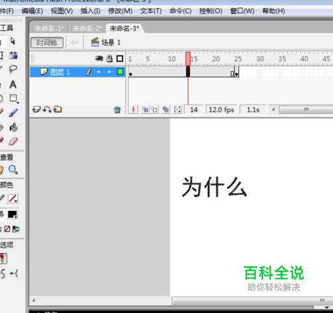
Task: Open the 文本(T) menu
Action: click(x=151, y=11)
